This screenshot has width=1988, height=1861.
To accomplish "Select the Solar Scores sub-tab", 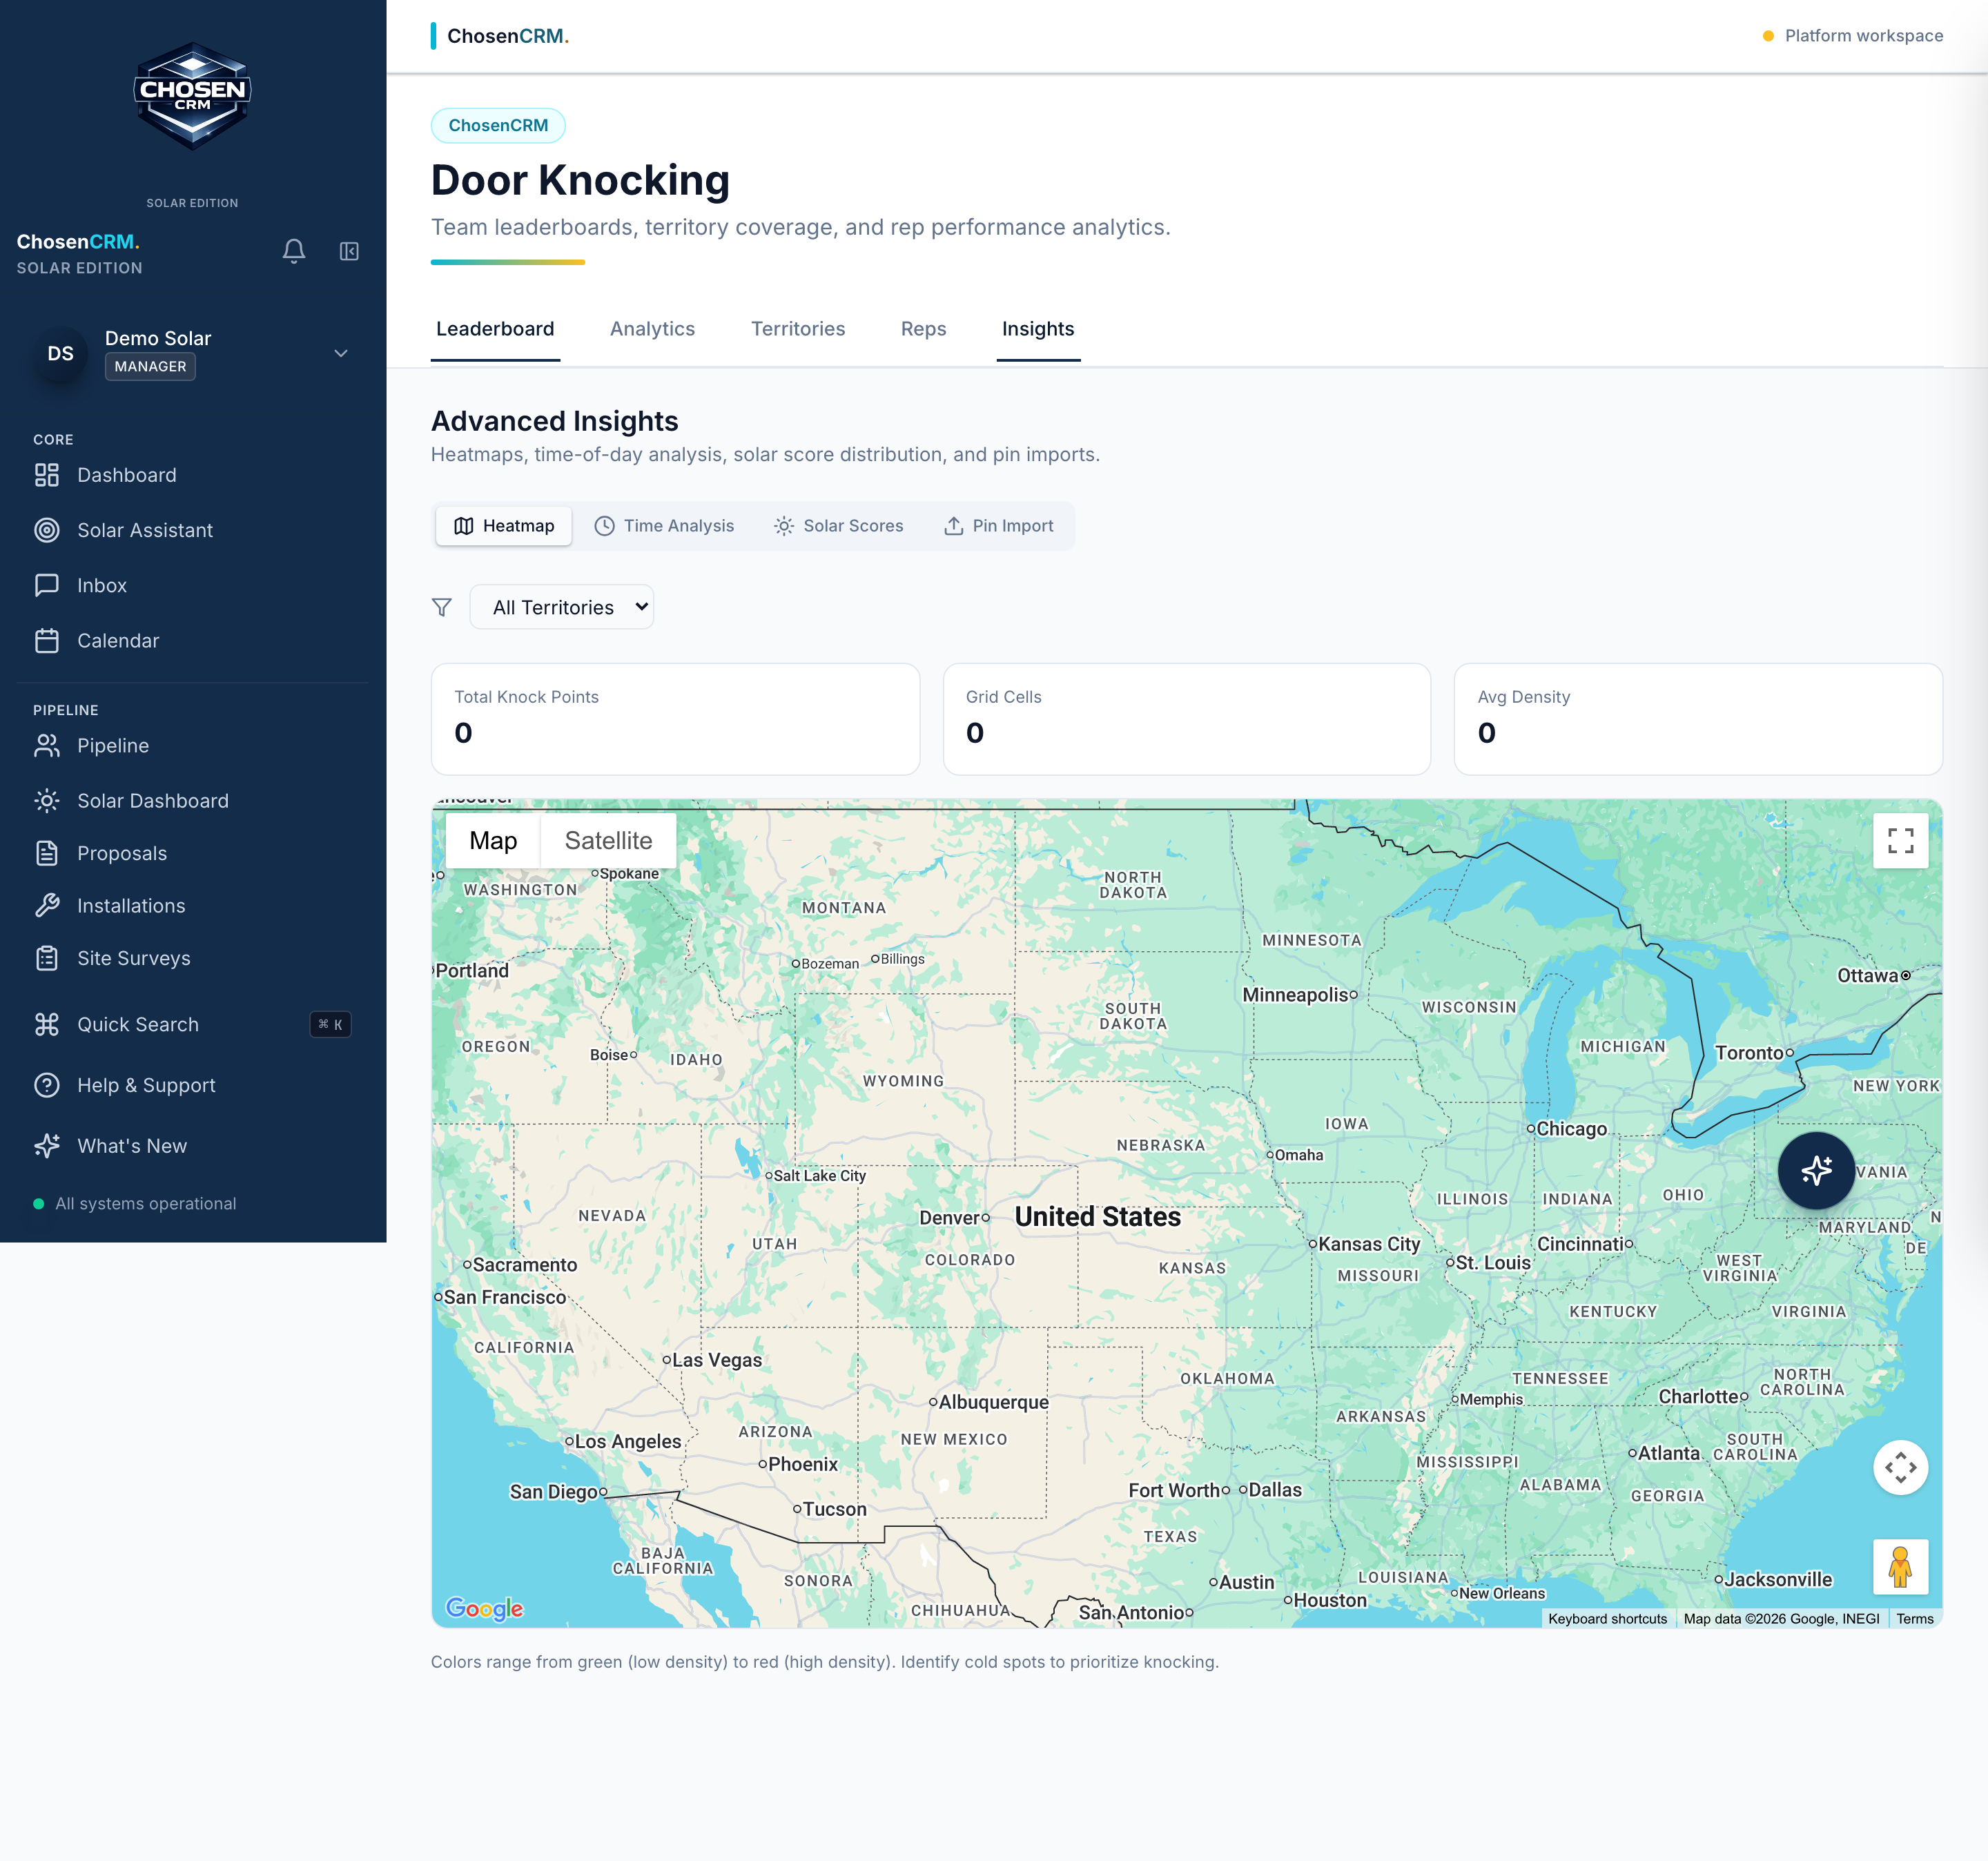I will (x=838, y=526).
